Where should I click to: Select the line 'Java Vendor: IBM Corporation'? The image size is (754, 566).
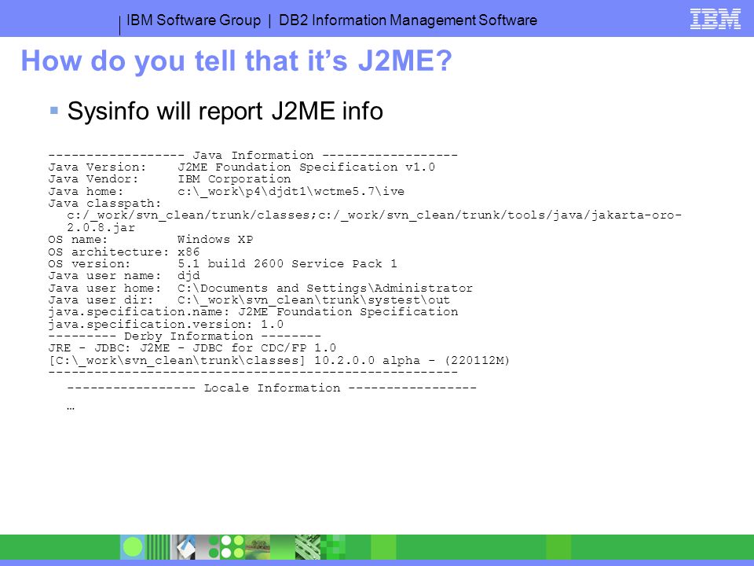tap(170, 179)
